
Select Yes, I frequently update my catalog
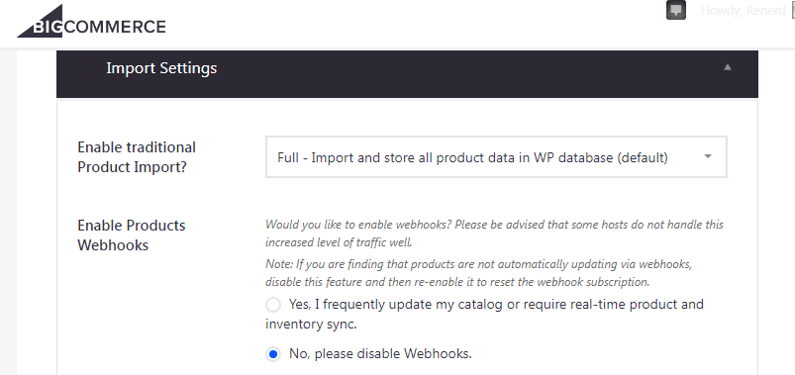click(273, 305)
